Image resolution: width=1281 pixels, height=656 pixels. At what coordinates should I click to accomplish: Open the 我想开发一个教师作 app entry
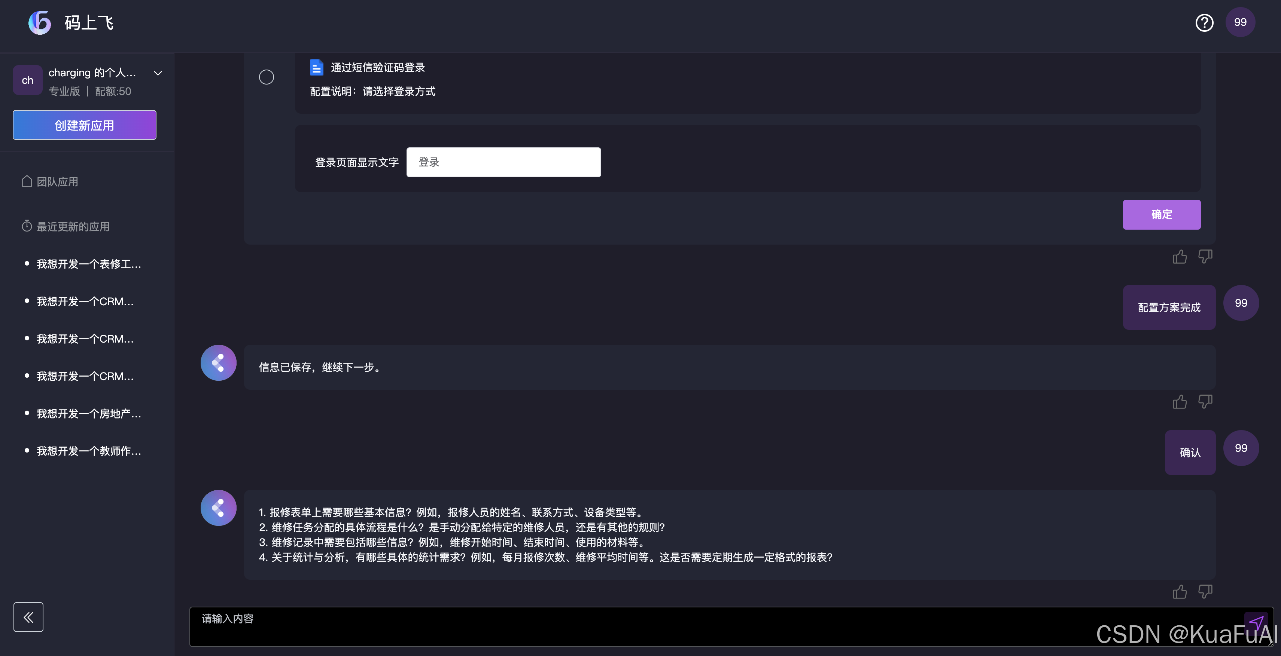click(88, 451)
